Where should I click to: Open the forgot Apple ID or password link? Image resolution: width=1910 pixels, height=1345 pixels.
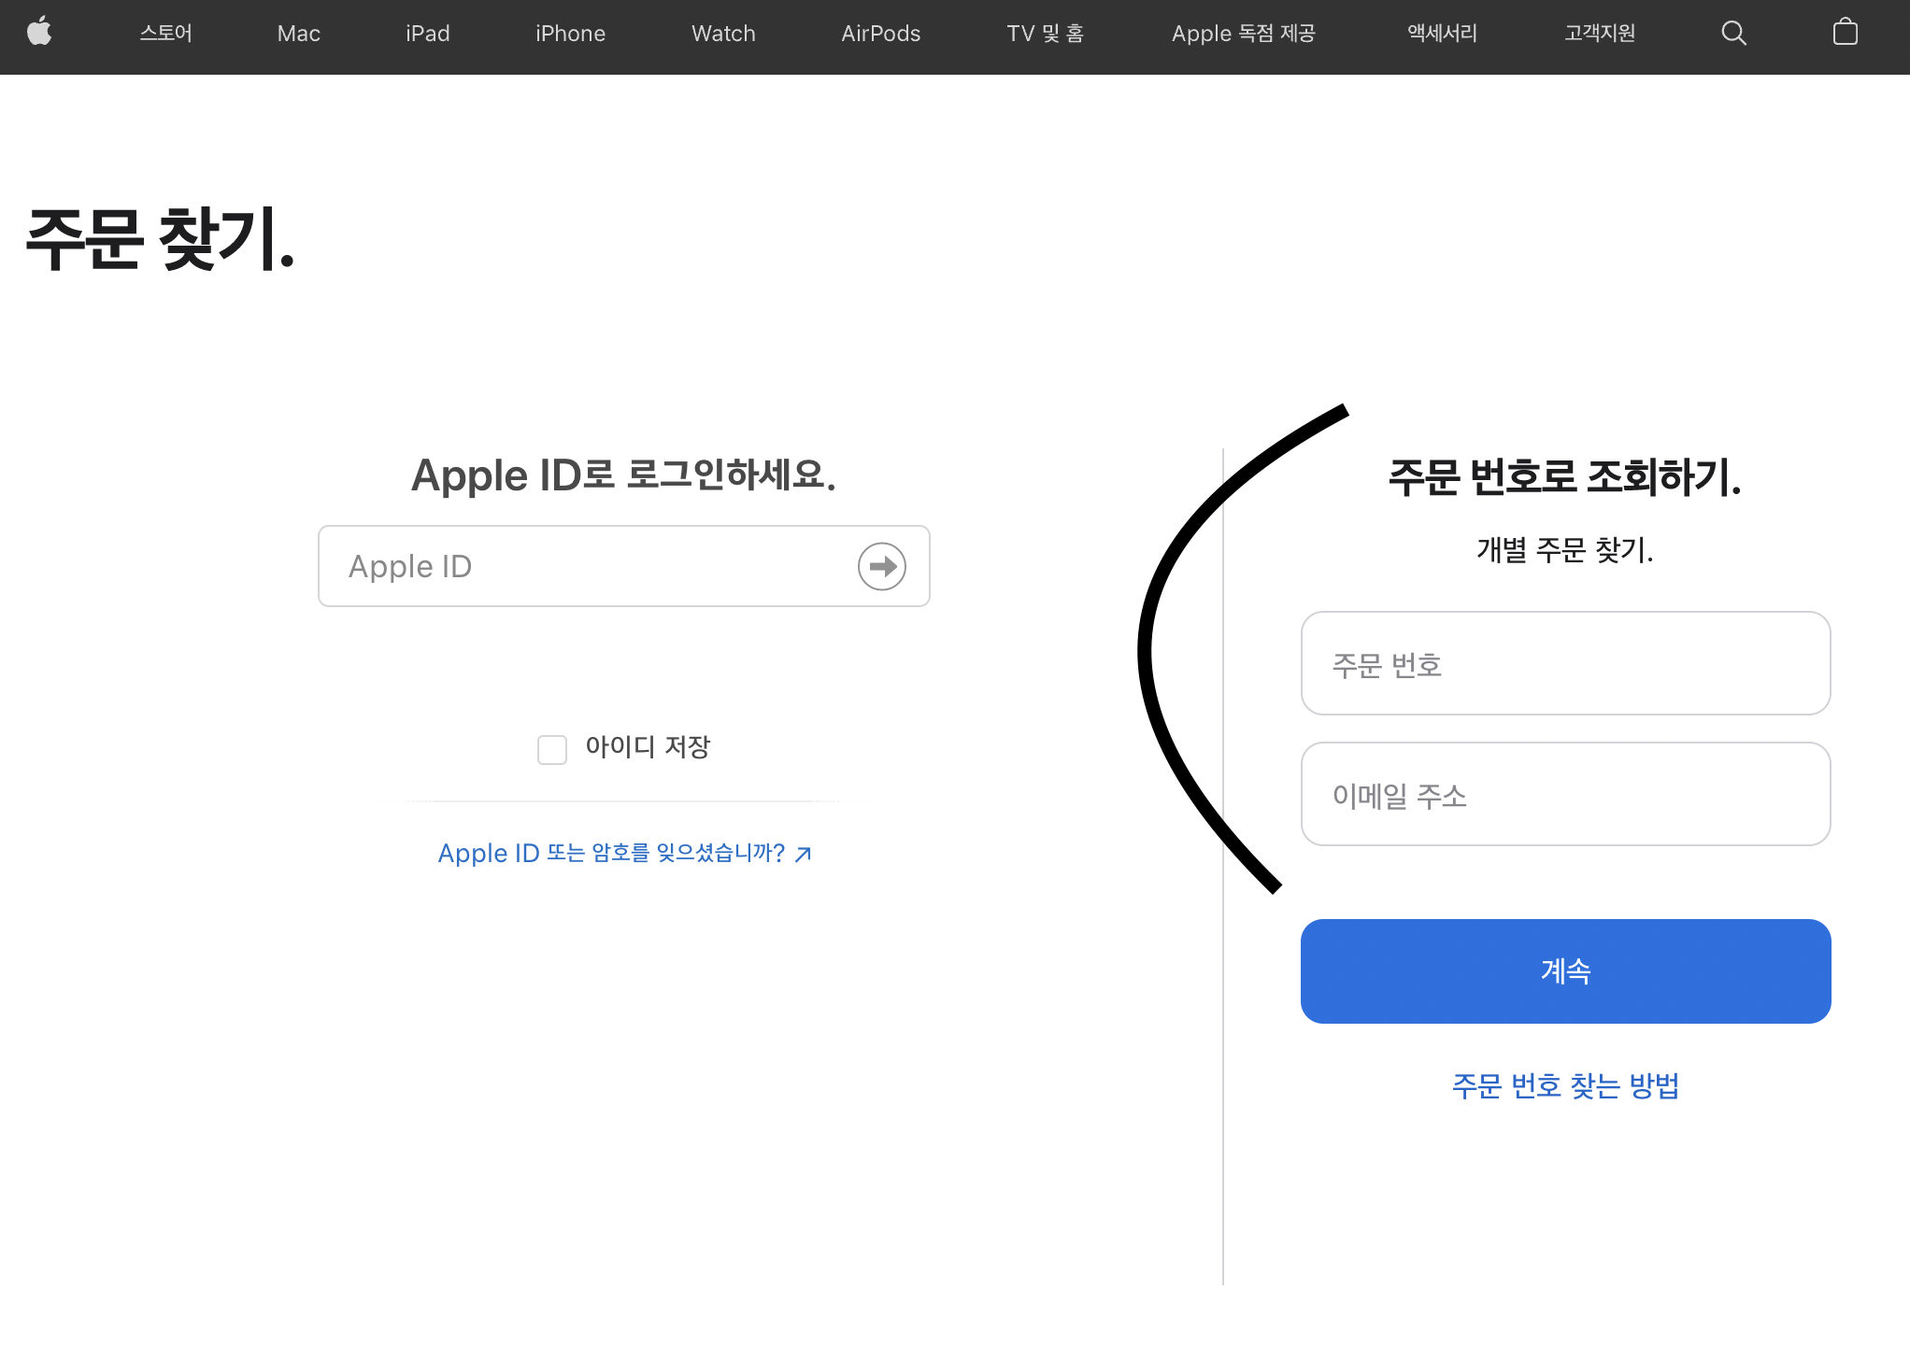(624, 853)
